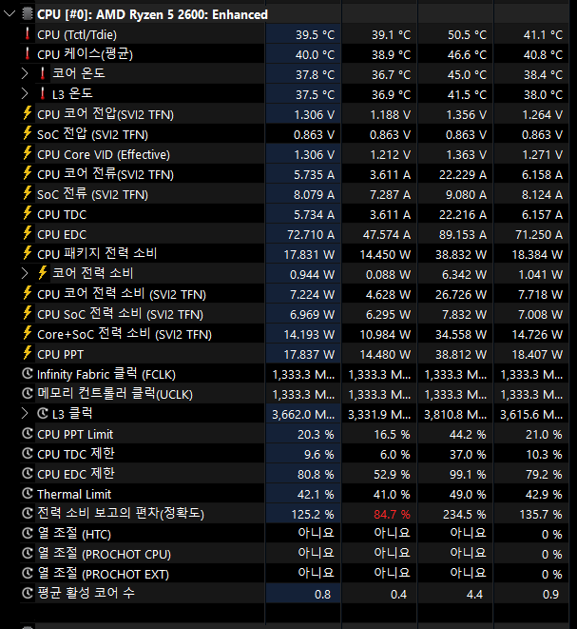Click the 99.1 % CPU EDC limit maximum
This screenshot has height=629, width=577.
click(x=468, y=475)
